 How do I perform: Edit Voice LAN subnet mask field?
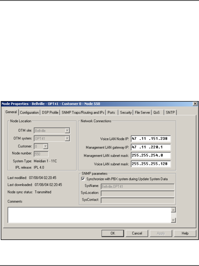(151, 164)
